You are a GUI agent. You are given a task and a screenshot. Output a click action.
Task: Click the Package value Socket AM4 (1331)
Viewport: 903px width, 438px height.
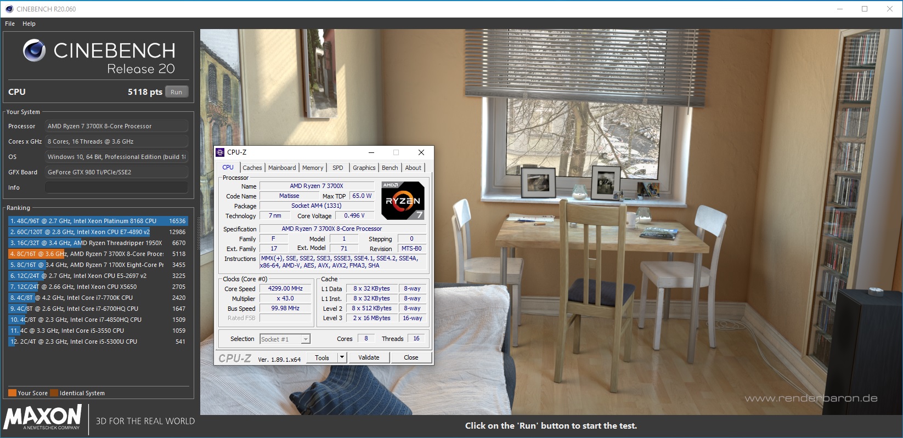click(x=317, y=206)
